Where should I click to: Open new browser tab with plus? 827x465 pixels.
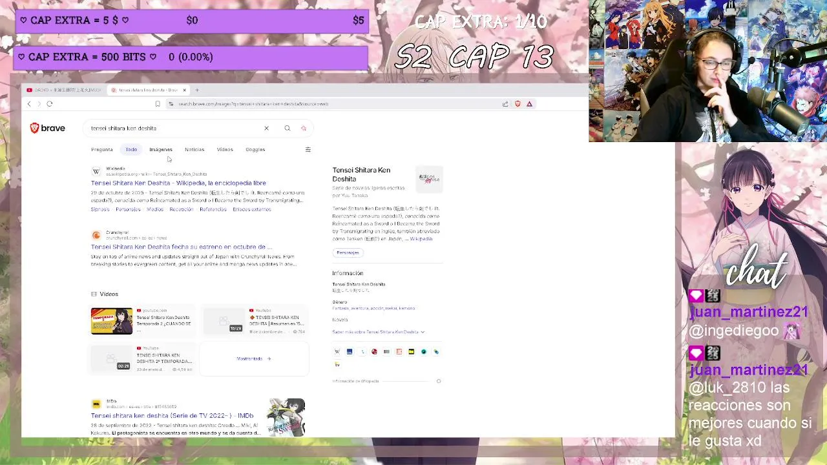pos(198,90)
